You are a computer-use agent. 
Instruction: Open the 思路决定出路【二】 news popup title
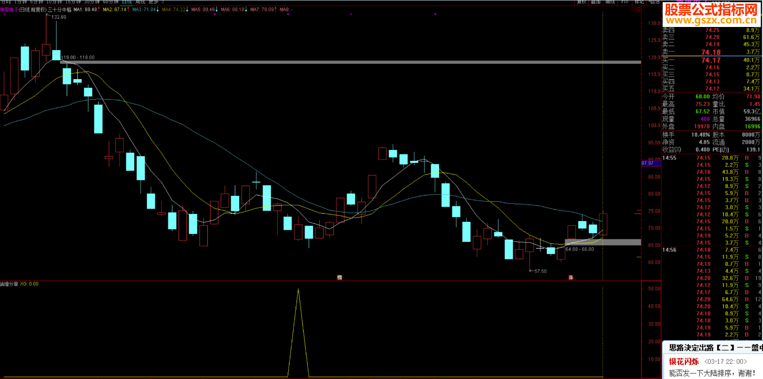pos(716,348)
